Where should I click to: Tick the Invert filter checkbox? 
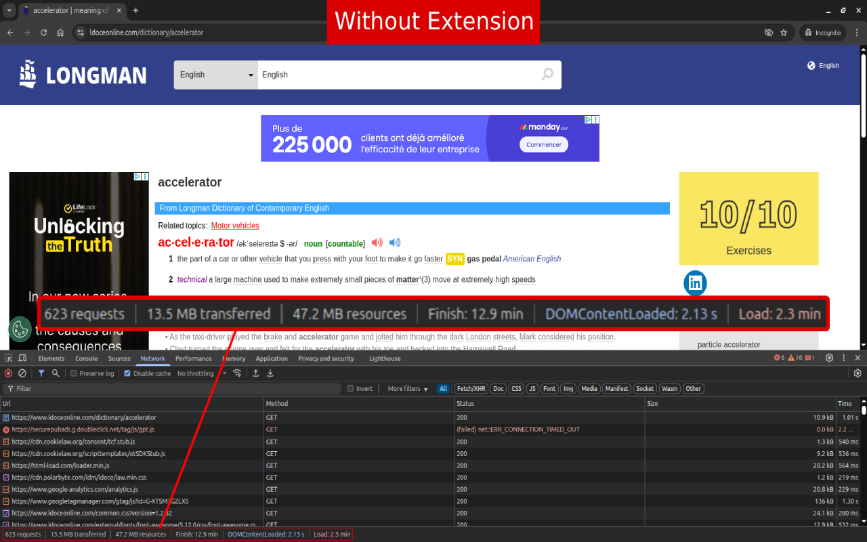(350, 389)
